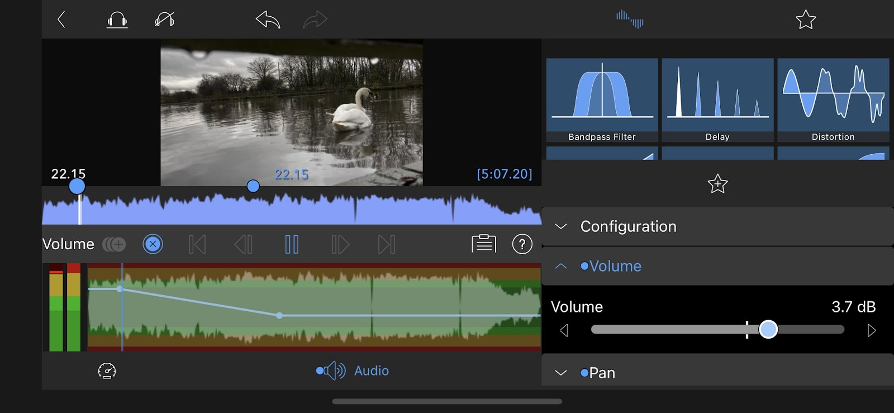The image size is (894, 413).
Task: Click the Volume slider knob
Action: coord(768,329)
